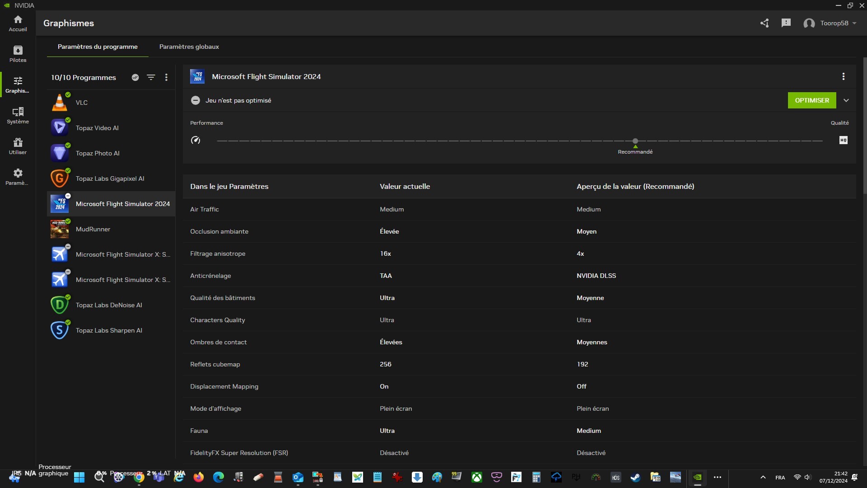This screenshot has height=488, width=867.
Task: Click the Displacement Mapping label
Action: [224, 386]
